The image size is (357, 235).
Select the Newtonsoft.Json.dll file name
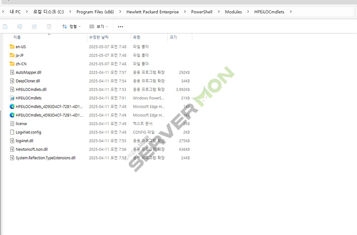(x=32, y=149)
